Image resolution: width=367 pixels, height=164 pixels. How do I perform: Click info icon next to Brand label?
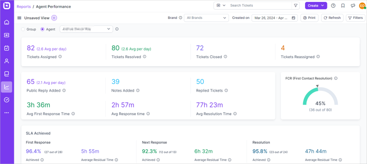point(180,18)
